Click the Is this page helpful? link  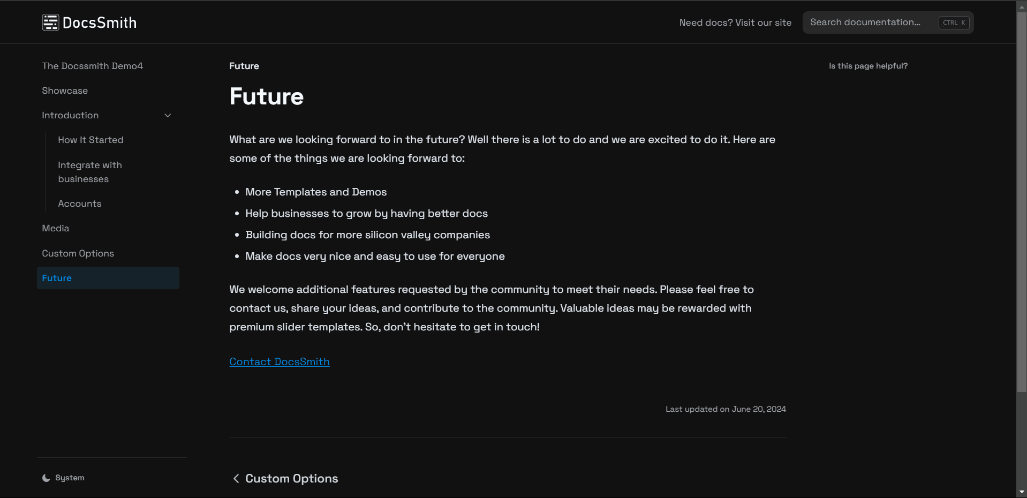click(868, 66)
